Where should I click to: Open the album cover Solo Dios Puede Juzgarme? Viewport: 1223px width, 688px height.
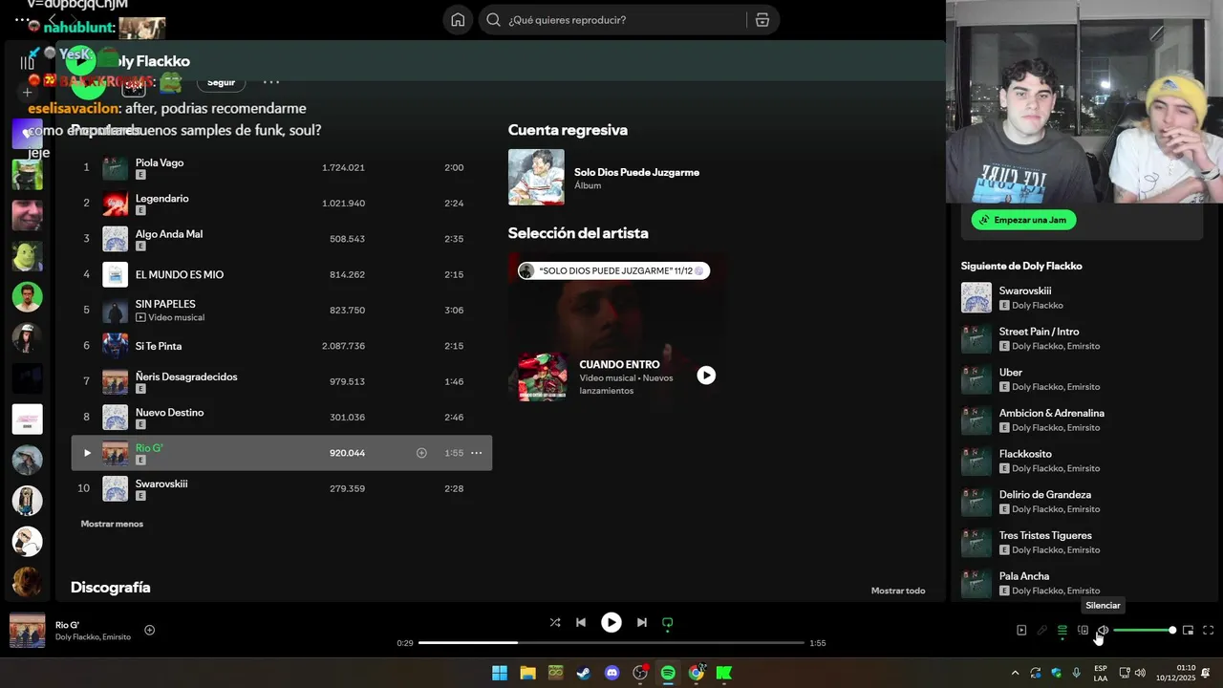pyautogui.click(x=536, y=177)
